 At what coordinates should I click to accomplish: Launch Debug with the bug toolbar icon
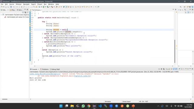click(x=39, y=7)
